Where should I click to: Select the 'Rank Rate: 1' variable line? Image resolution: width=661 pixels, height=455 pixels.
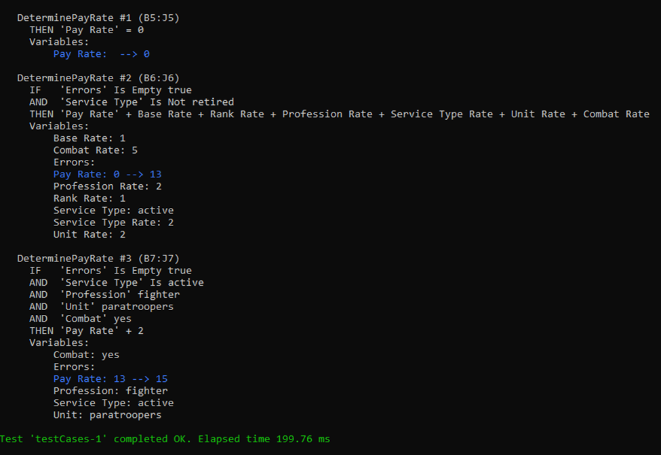click(x=89, y=198)
